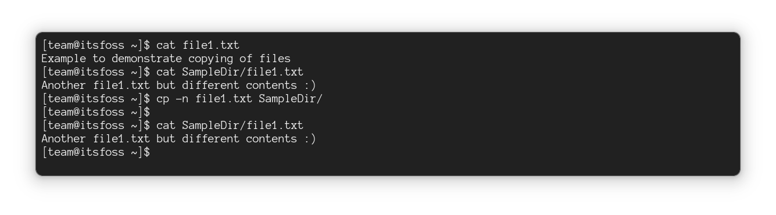Click the word 'cat' in the first command
Image resolution: width=776 pixels, height=215 pixels.
(166, 45)
